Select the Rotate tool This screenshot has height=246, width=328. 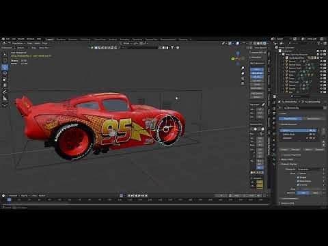point(5,73)
